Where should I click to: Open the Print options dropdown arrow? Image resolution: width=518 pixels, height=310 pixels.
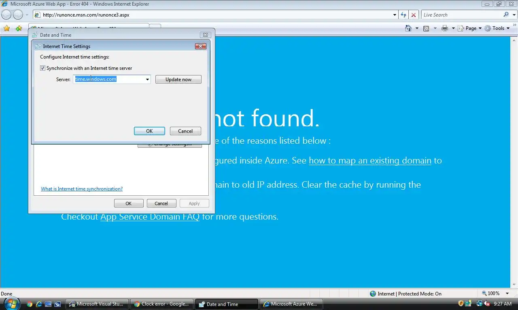(453, 28)
